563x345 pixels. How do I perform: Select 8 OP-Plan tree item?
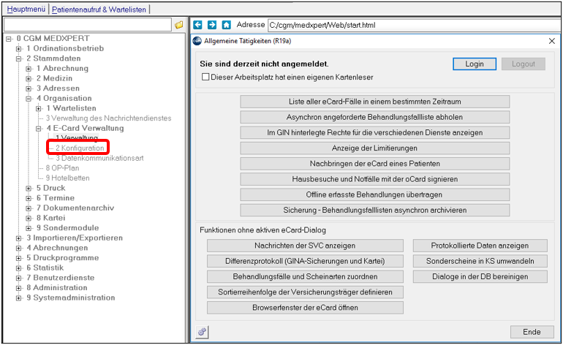62,168
